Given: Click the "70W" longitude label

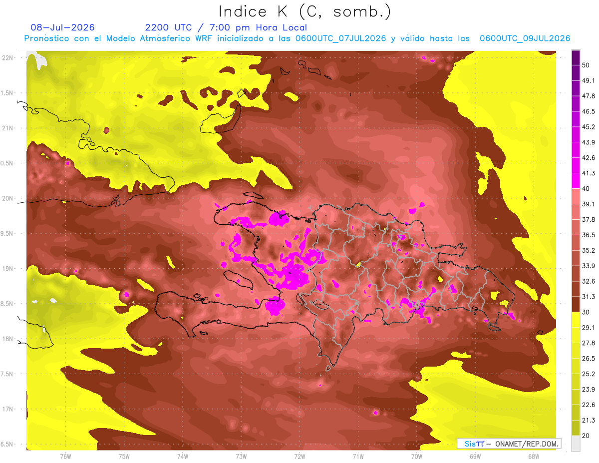Looking at the screenshot, I should 416,456.
